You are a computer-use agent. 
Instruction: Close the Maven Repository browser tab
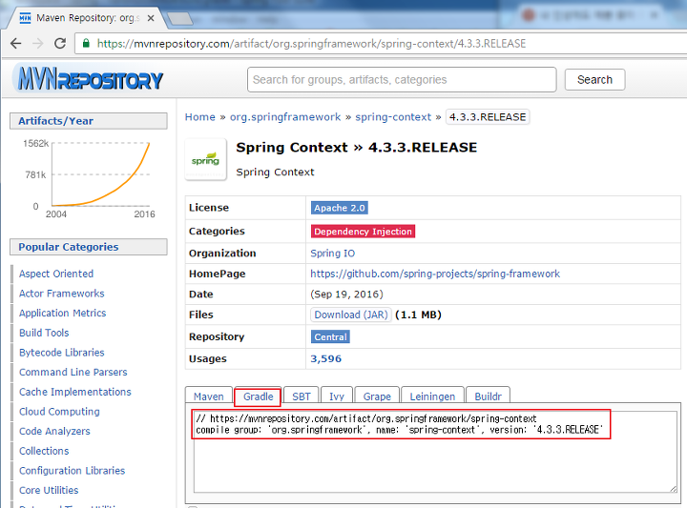[x=151, y=18]
